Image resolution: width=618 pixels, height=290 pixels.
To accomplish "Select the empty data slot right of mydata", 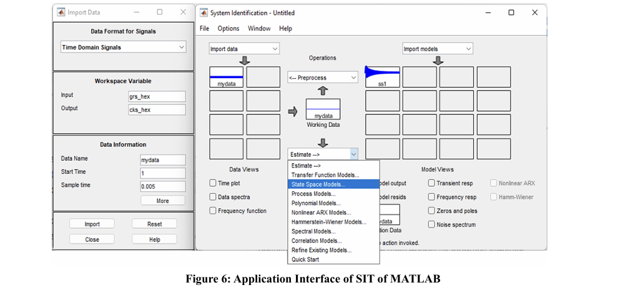I will pyautogui.click(x=263, y=77).
